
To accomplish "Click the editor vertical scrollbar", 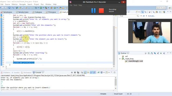I will pos(114,46).
